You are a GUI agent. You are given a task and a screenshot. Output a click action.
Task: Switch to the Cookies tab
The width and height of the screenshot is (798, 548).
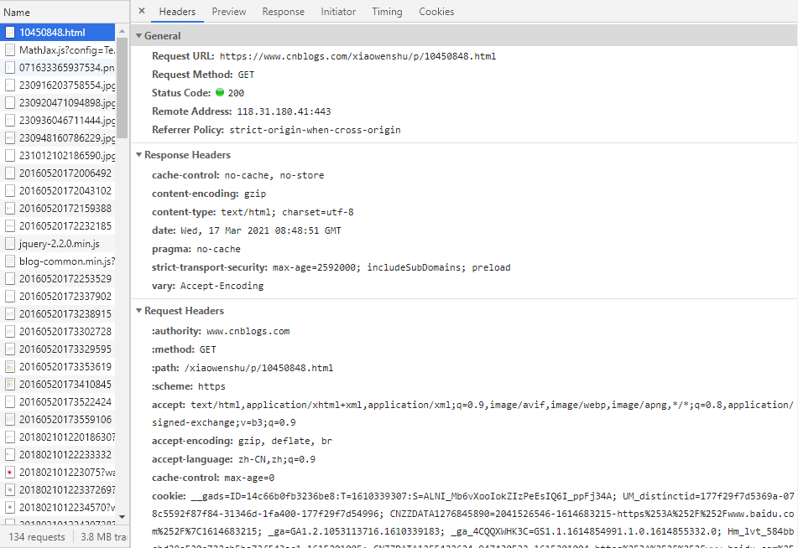pos(436,11)
